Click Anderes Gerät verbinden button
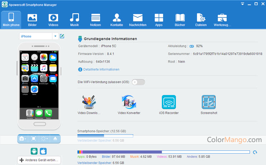This screenshot has width=266, height=165. 39,160
